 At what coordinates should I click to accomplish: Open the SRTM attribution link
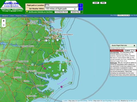[90, 101]
